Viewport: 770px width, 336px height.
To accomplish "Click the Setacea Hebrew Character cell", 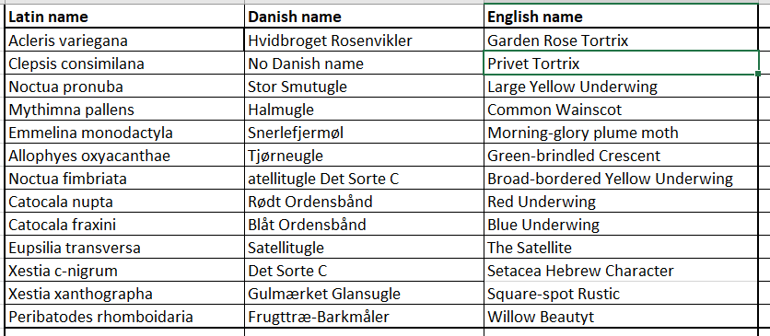I will click(x=621, y=271).
